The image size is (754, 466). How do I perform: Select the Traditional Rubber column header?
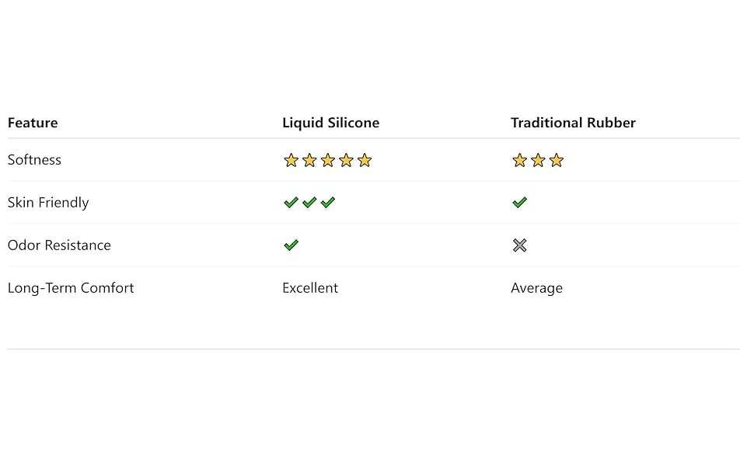[x=573, y=123]
